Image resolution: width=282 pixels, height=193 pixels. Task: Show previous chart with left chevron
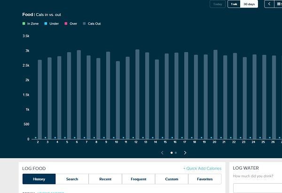162,153
